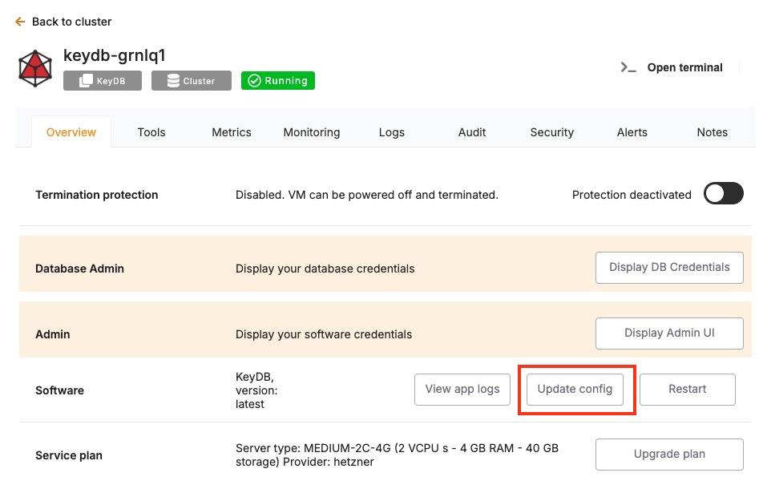Follow the Back to cluster link
This screenshot has height=485, width=767.
[71, 22]
